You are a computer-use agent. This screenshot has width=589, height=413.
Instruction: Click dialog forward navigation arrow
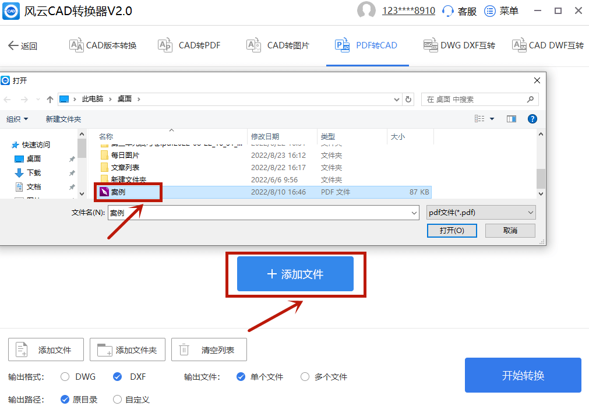(24, 100)
